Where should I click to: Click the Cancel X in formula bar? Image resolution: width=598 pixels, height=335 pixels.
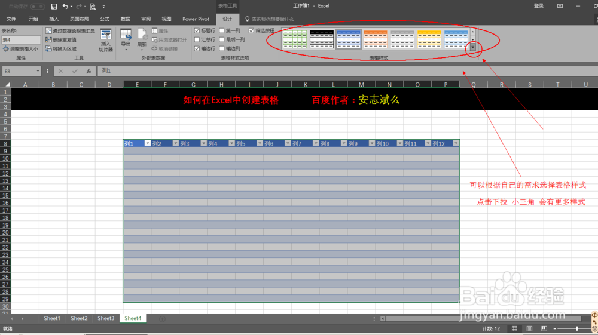coord(60,71)
